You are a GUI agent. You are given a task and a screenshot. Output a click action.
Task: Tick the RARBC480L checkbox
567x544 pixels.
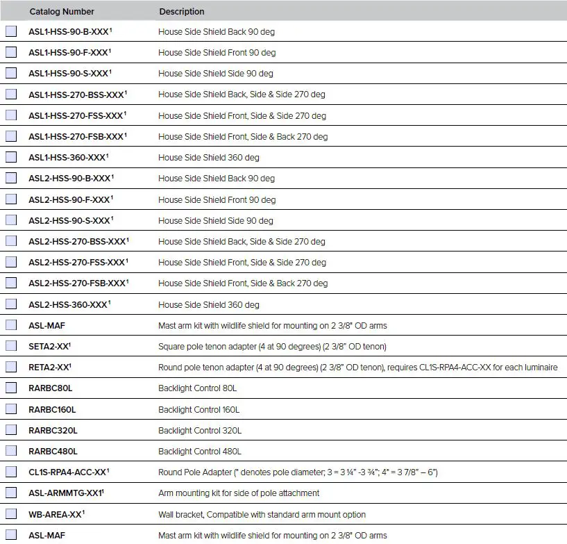(x=11, y=451)
